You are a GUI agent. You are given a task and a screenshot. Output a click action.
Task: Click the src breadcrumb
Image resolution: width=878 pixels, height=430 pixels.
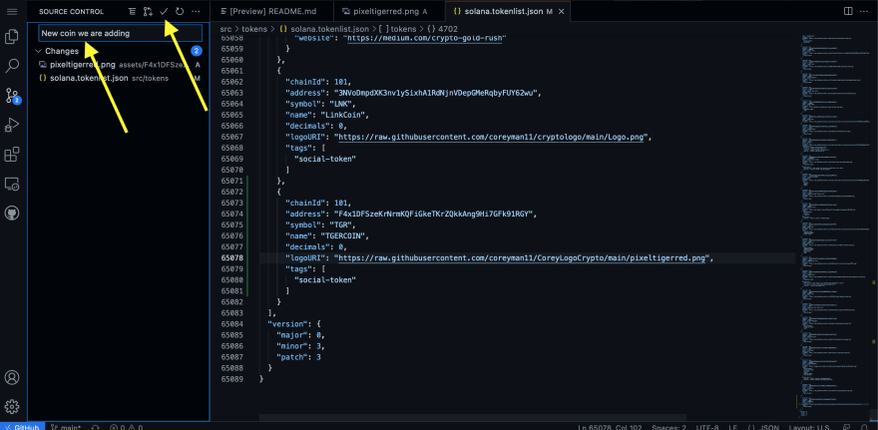pos(225,29)
